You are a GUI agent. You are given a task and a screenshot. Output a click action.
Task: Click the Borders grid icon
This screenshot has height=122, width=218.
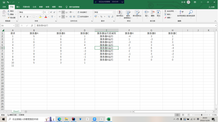pyautogui.click(x=34, y=17)
